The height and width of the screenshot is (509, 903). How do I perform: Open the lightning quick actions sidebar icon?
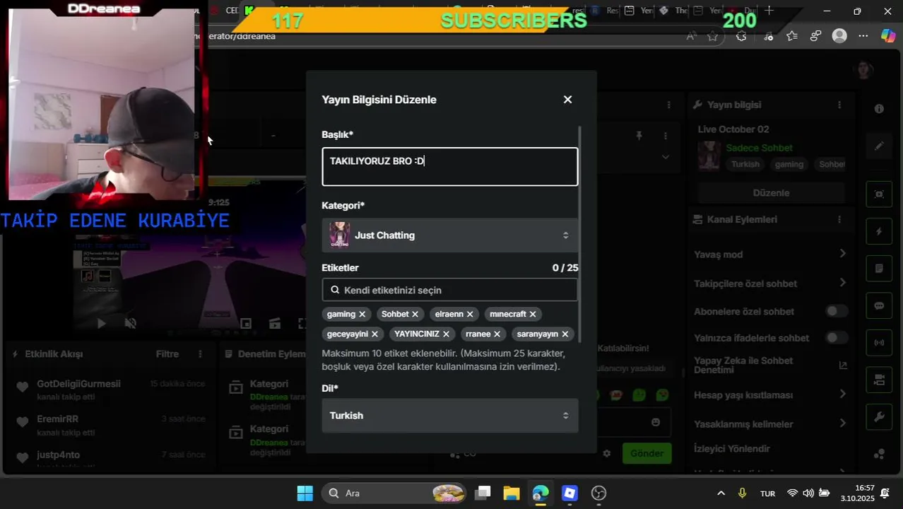(879, 232)
